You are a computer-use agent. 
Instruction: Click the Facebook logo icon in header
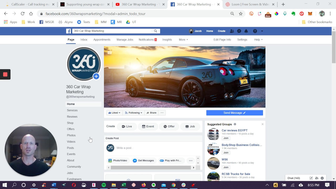point(69,31)
